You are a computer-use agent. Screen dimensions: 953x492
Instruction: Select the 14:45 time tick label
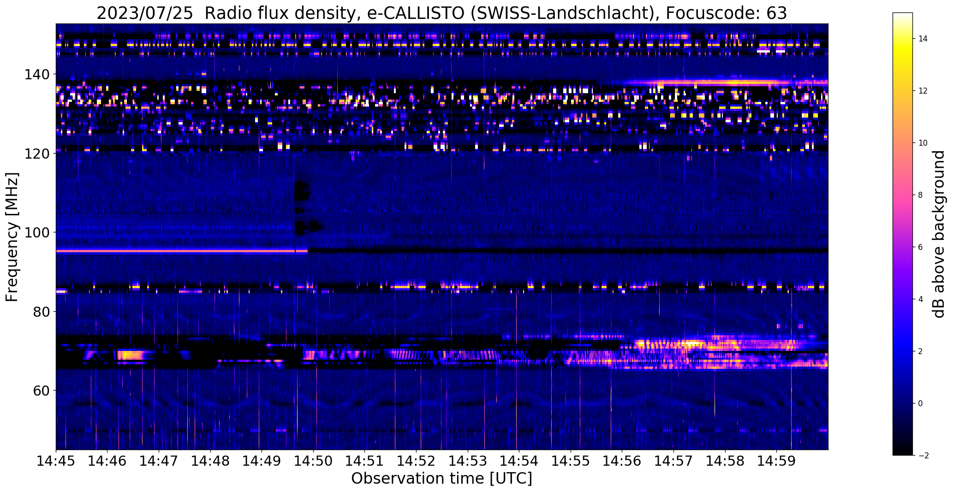pos(56,461)
